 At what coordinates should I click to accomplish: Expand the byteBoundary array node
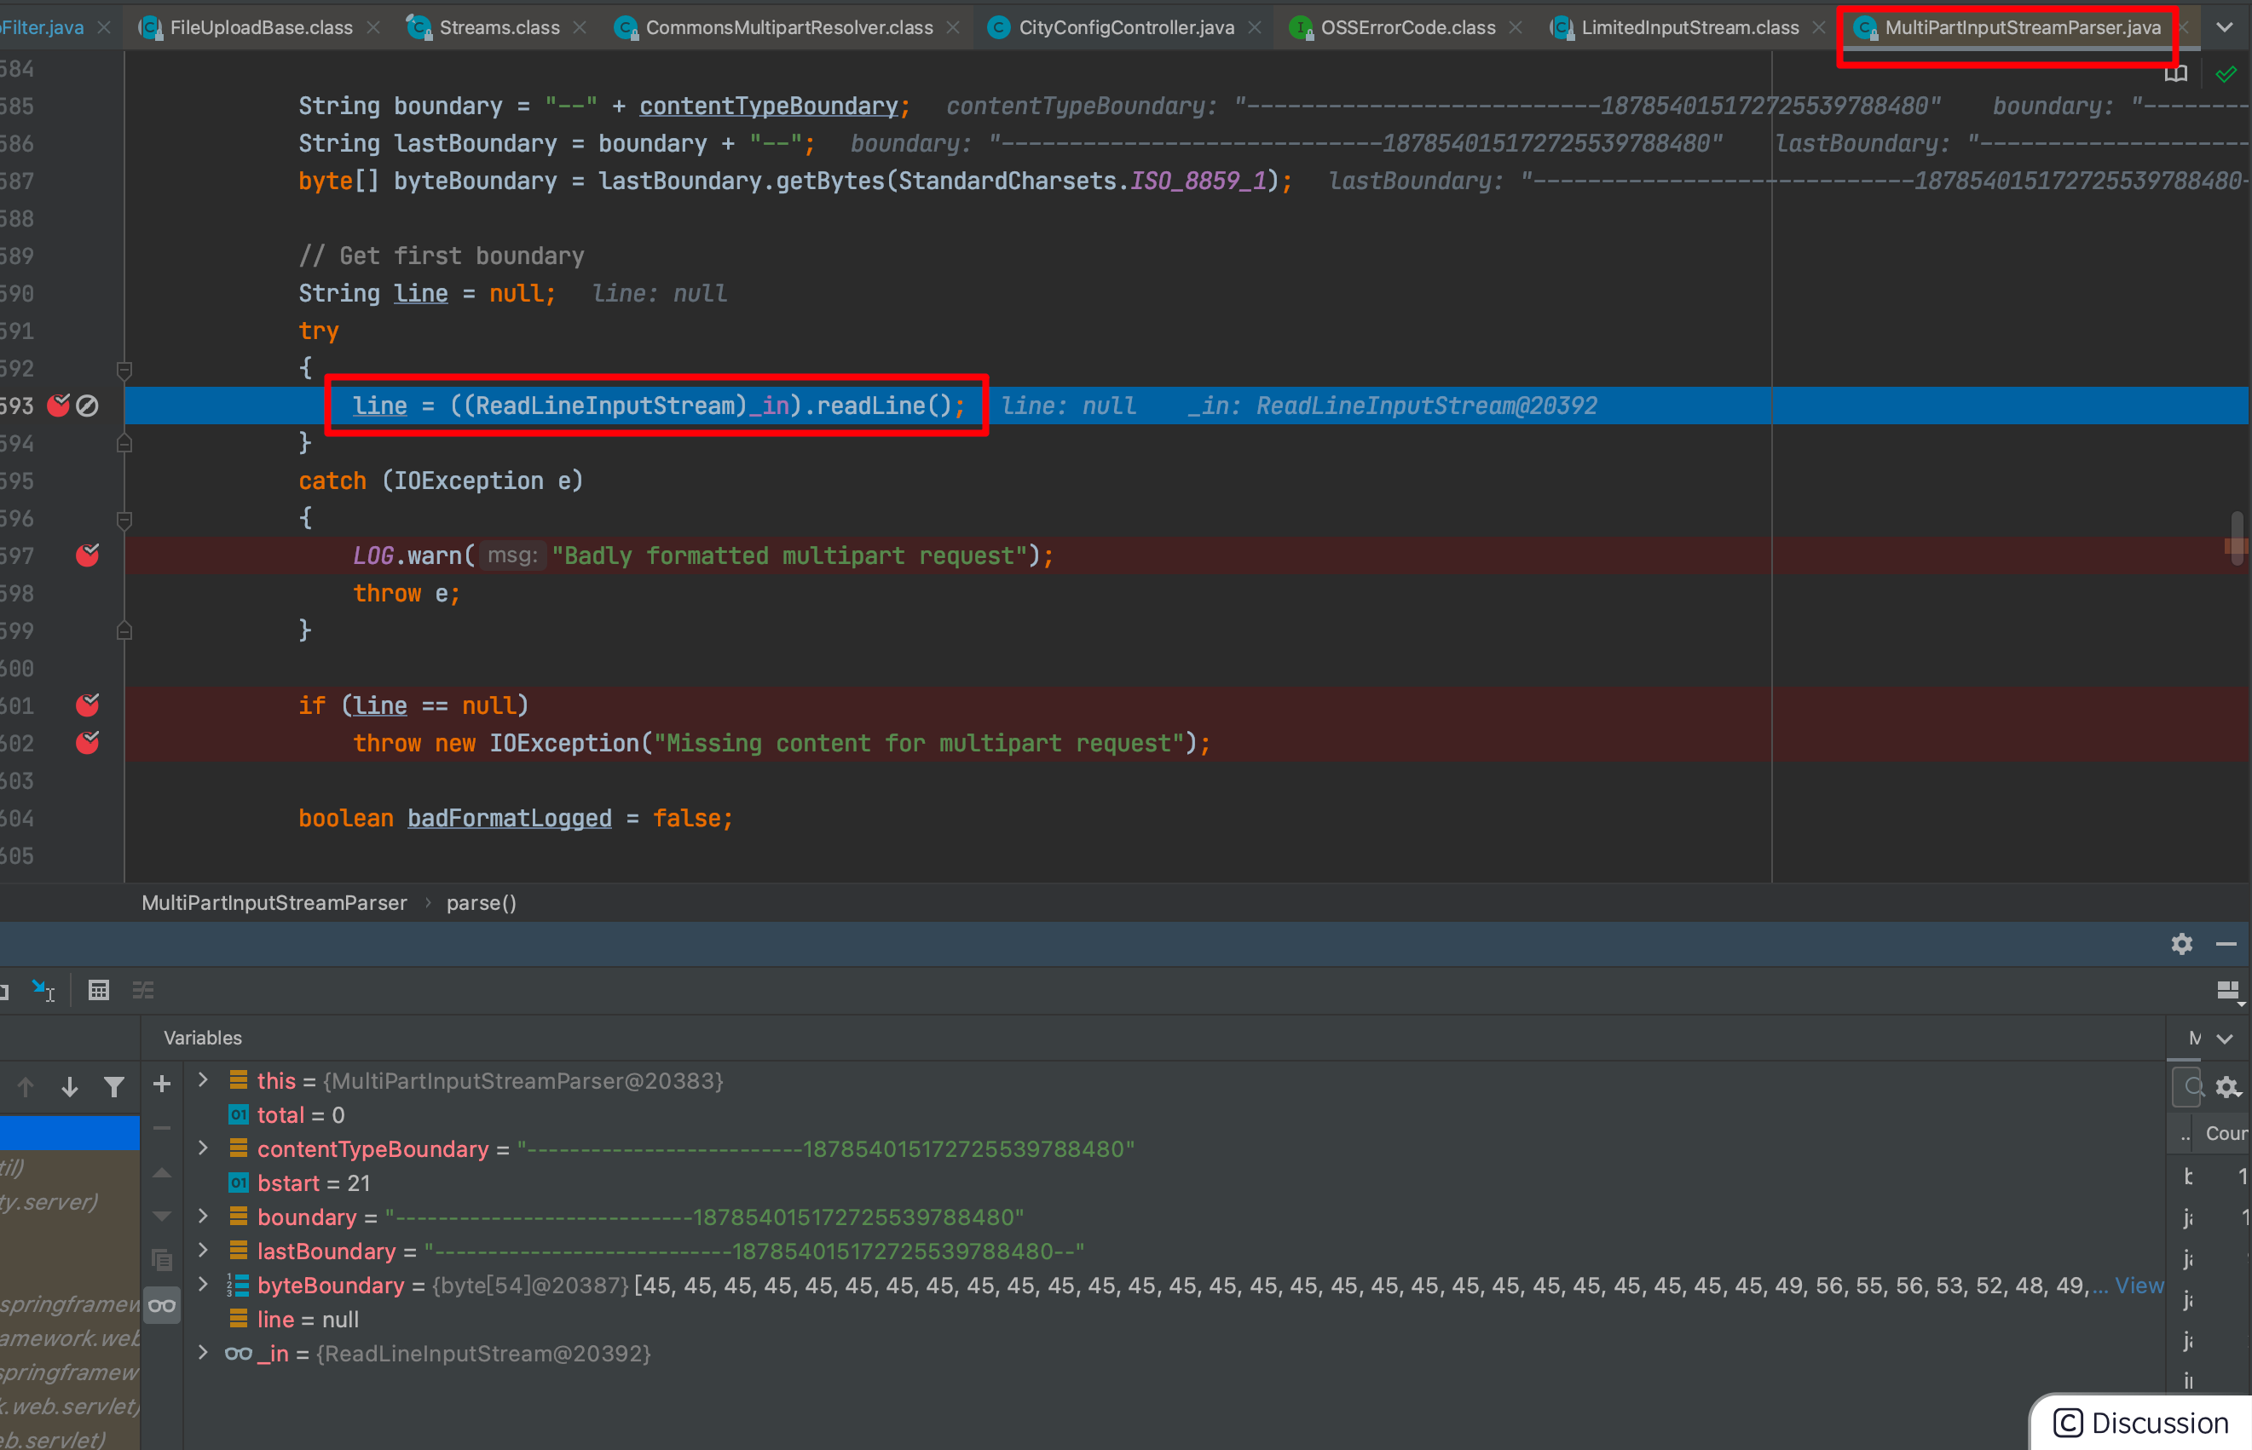[x=203, y=1284]
